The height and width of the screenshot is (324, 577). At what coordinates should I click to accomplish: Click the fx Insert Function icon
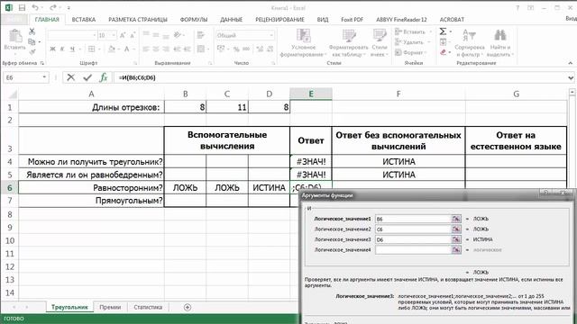coord(104,77)
